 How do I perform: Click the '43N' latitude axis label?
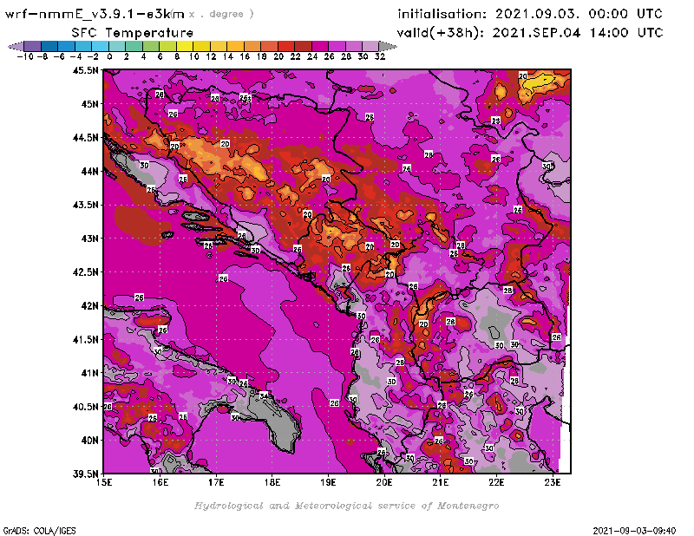point(90,239)
